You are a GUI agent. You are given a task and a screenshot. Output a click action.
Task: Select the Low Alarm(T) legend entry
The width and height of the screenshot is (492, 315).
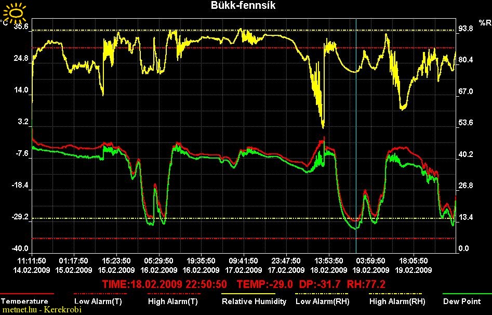click(x=99, y=301)
